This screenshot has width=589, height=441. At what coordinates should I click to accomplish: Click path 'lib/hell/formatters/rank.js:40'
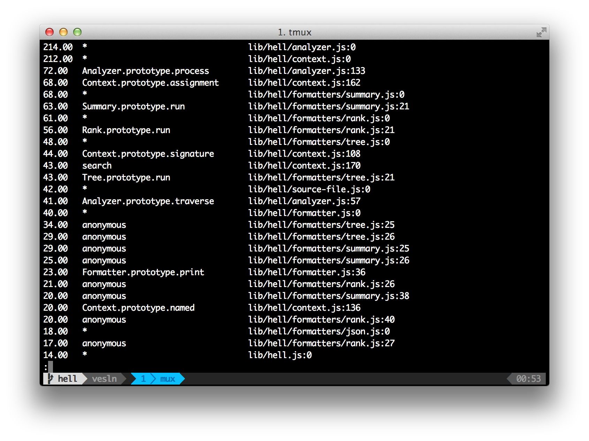pyautogui.click(x=321, y=319)
